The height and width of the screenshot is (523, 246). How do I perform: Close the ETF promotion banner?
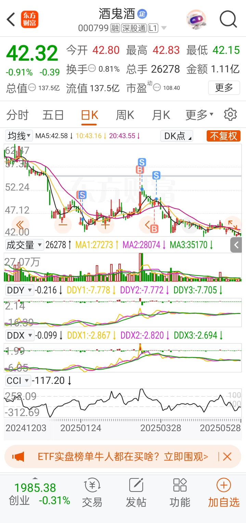pyautogui.click(x=227, y=457)
